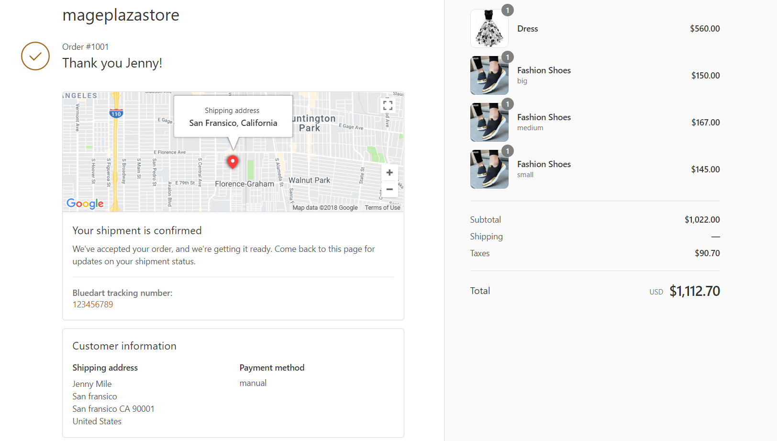Viewport: 777px width, 441px height.
Task: Click the medium variant label
Action: click(x=530, y=128)
